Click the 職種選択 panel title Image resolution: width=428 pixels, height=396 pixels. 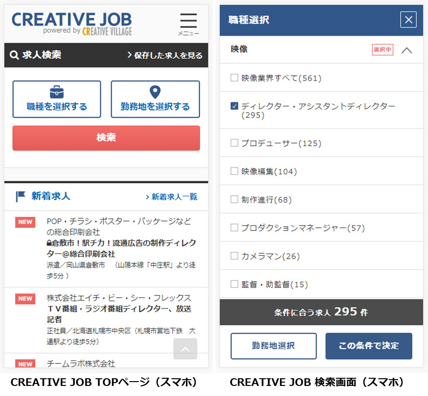248,20
